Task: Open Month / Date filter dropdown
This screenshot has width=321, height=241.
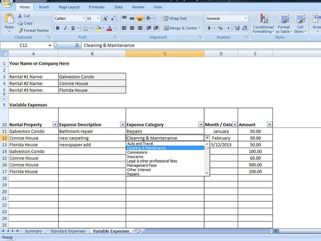Action: (x=235, y=124)
